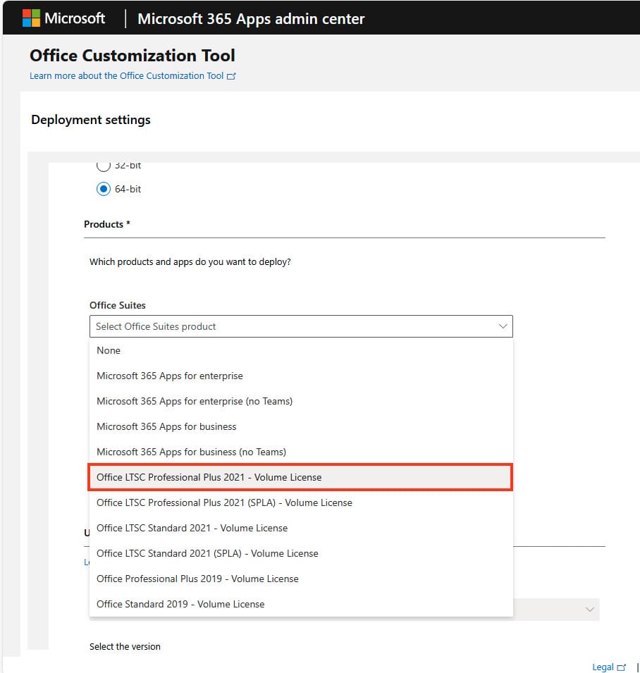Image resolution: width=640 pixels, height=673 pixels.
Task: Select Office LTSC Standard 2021 (SPLA) option
Action: pyautogui.click(x=207, y=553)
